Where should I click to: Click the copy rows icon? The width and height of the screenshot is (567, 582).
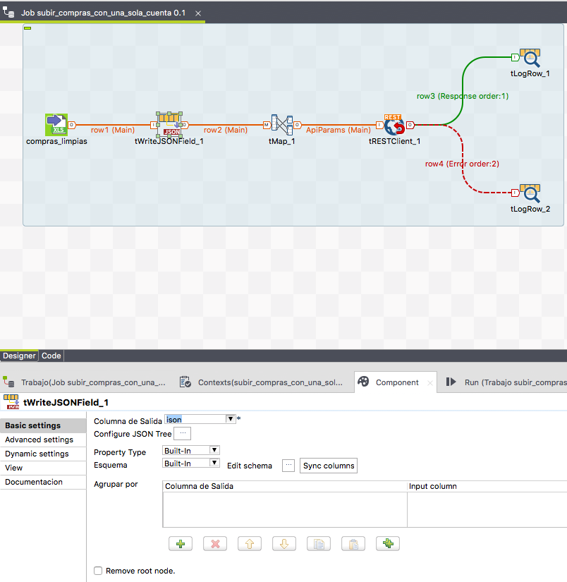coord(319,544)
